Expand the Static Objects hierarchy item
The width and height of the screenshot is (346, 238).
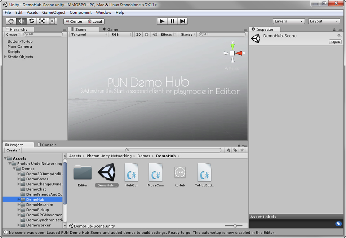[x=5, y=57]
